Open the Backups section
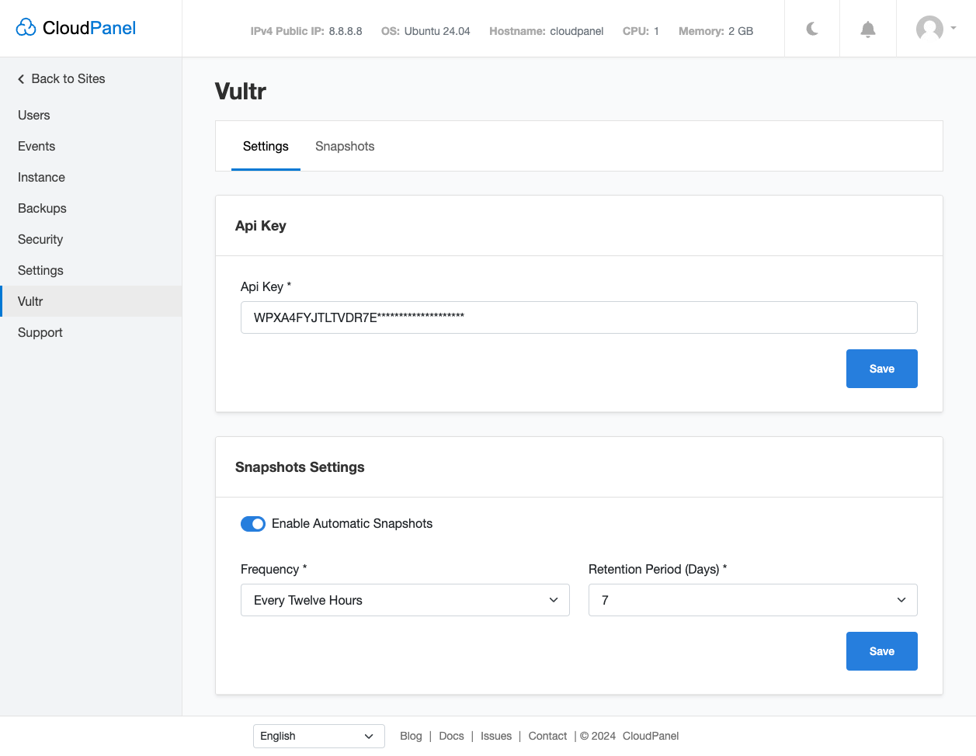The image size is (976, 756). click(42, 208)
